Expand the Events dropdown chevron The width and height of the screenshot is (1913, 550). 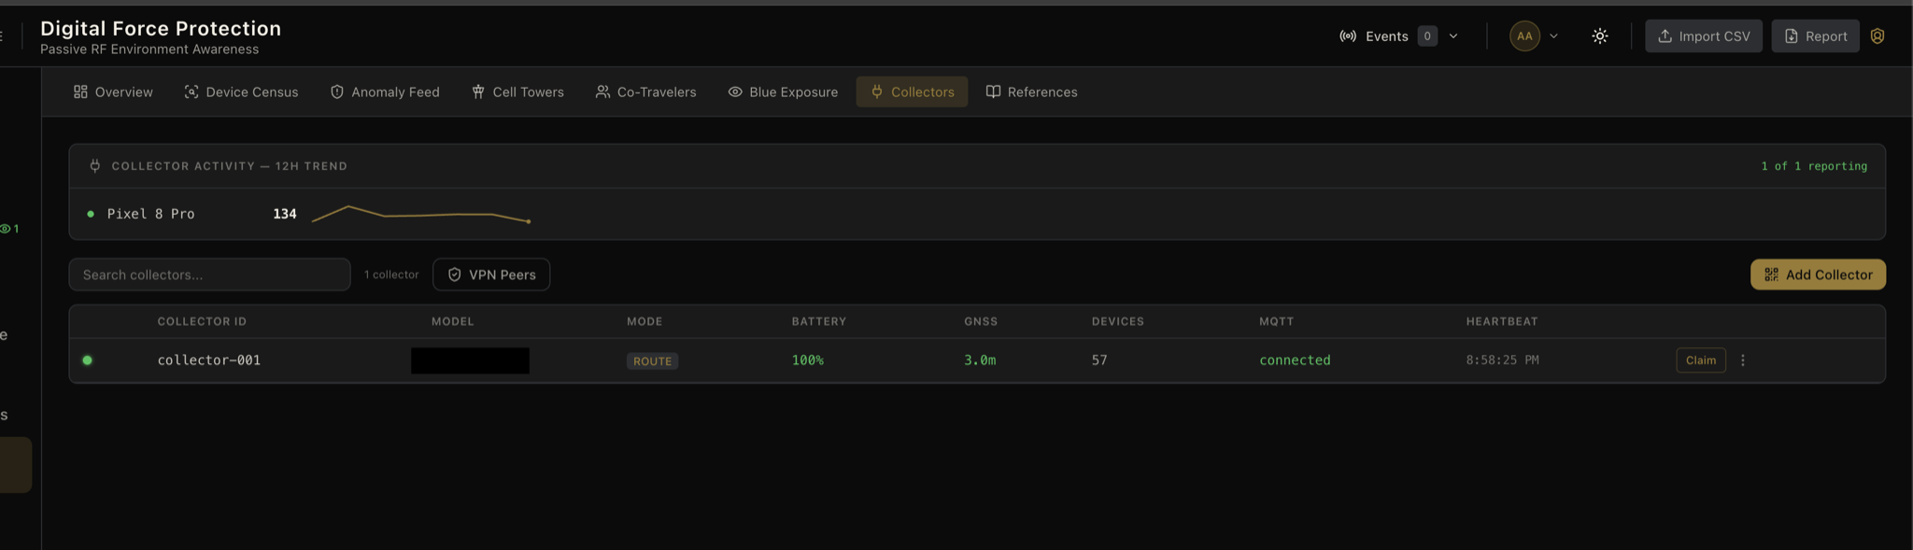pyautogui.click(x=1453, y=36)
